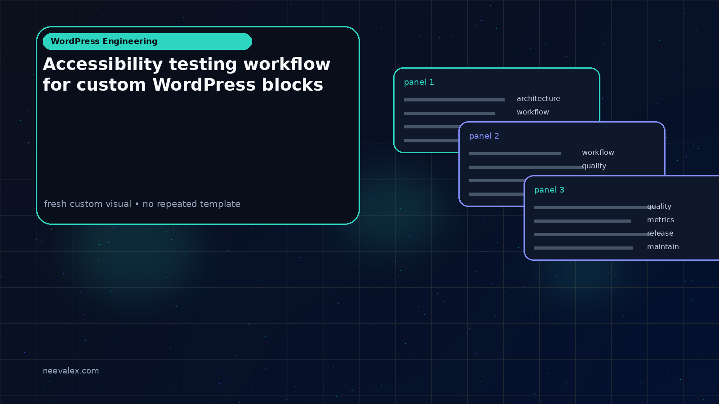Click 'workflow' label in panel 2

pyautogui.click(x=598, y=153)
